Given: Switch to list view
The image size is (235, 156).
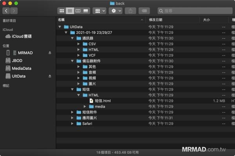Looking at the screenshot, I should point(70,11).
